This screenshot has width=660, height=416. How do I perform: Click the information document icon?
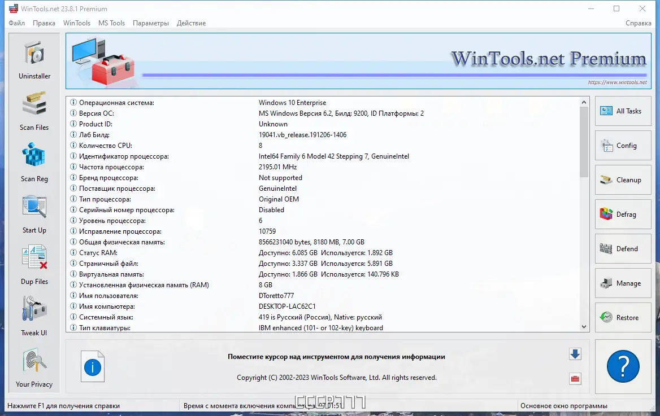pos(92,366)
